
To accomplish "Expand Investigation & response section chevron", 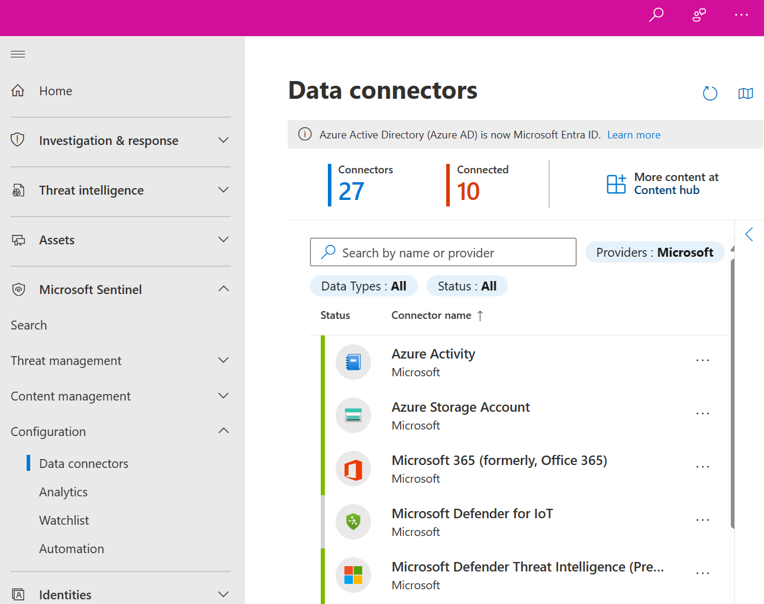I will (223, 140).
